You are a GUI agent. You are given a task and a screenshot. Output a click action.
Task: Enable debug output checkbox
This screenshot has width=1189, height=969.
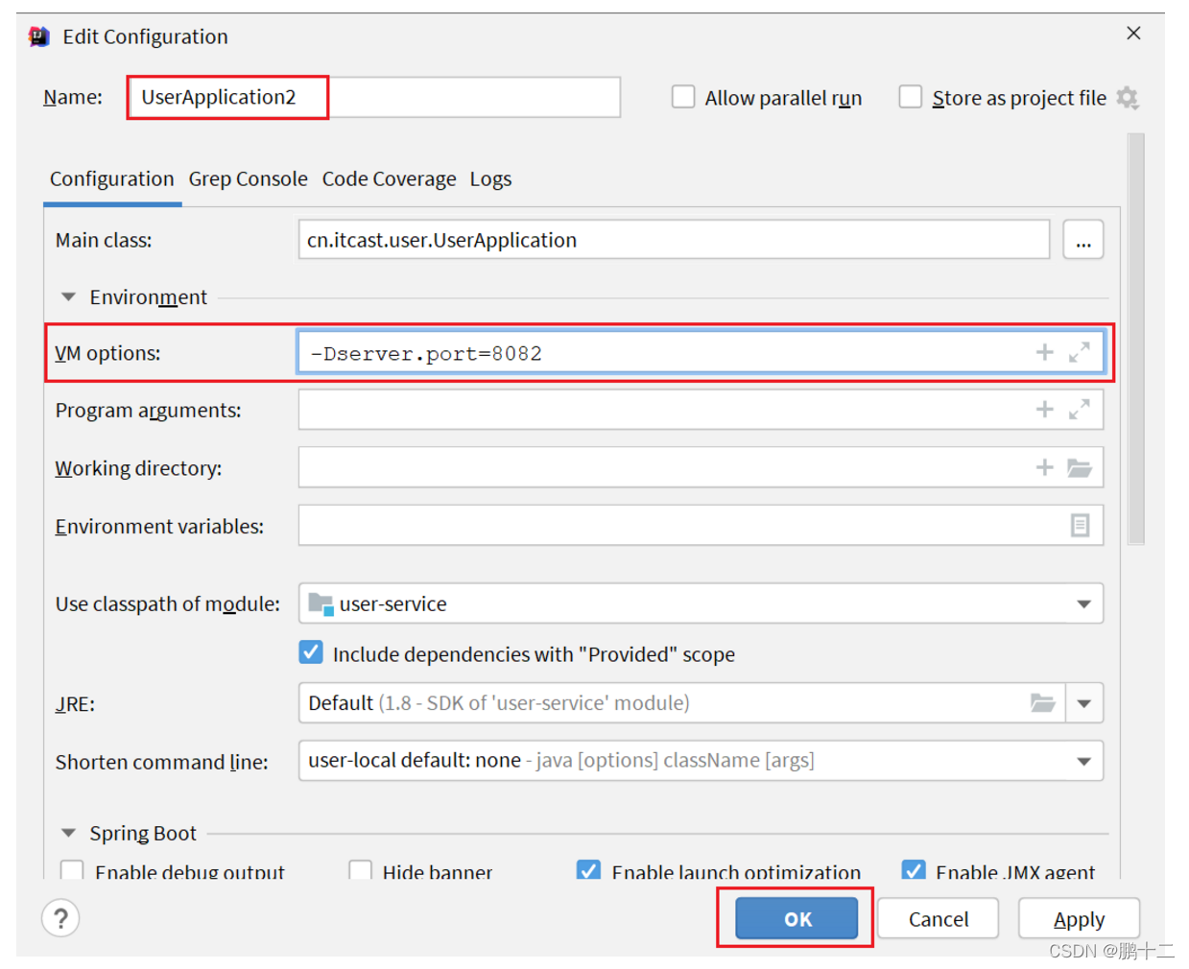coord(72,870)
